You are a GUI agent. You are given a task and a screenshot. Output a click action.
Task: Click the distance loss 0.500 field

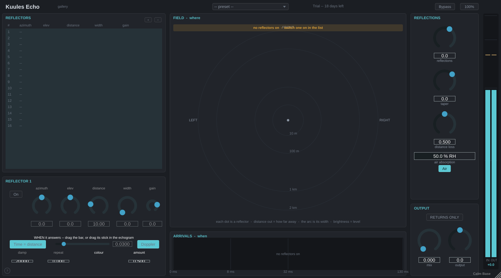[x=445, y=142]
